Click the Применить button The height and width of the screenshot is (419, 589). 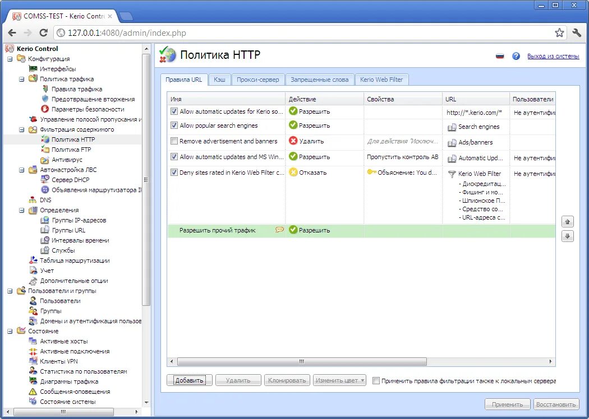pos(508,404)
